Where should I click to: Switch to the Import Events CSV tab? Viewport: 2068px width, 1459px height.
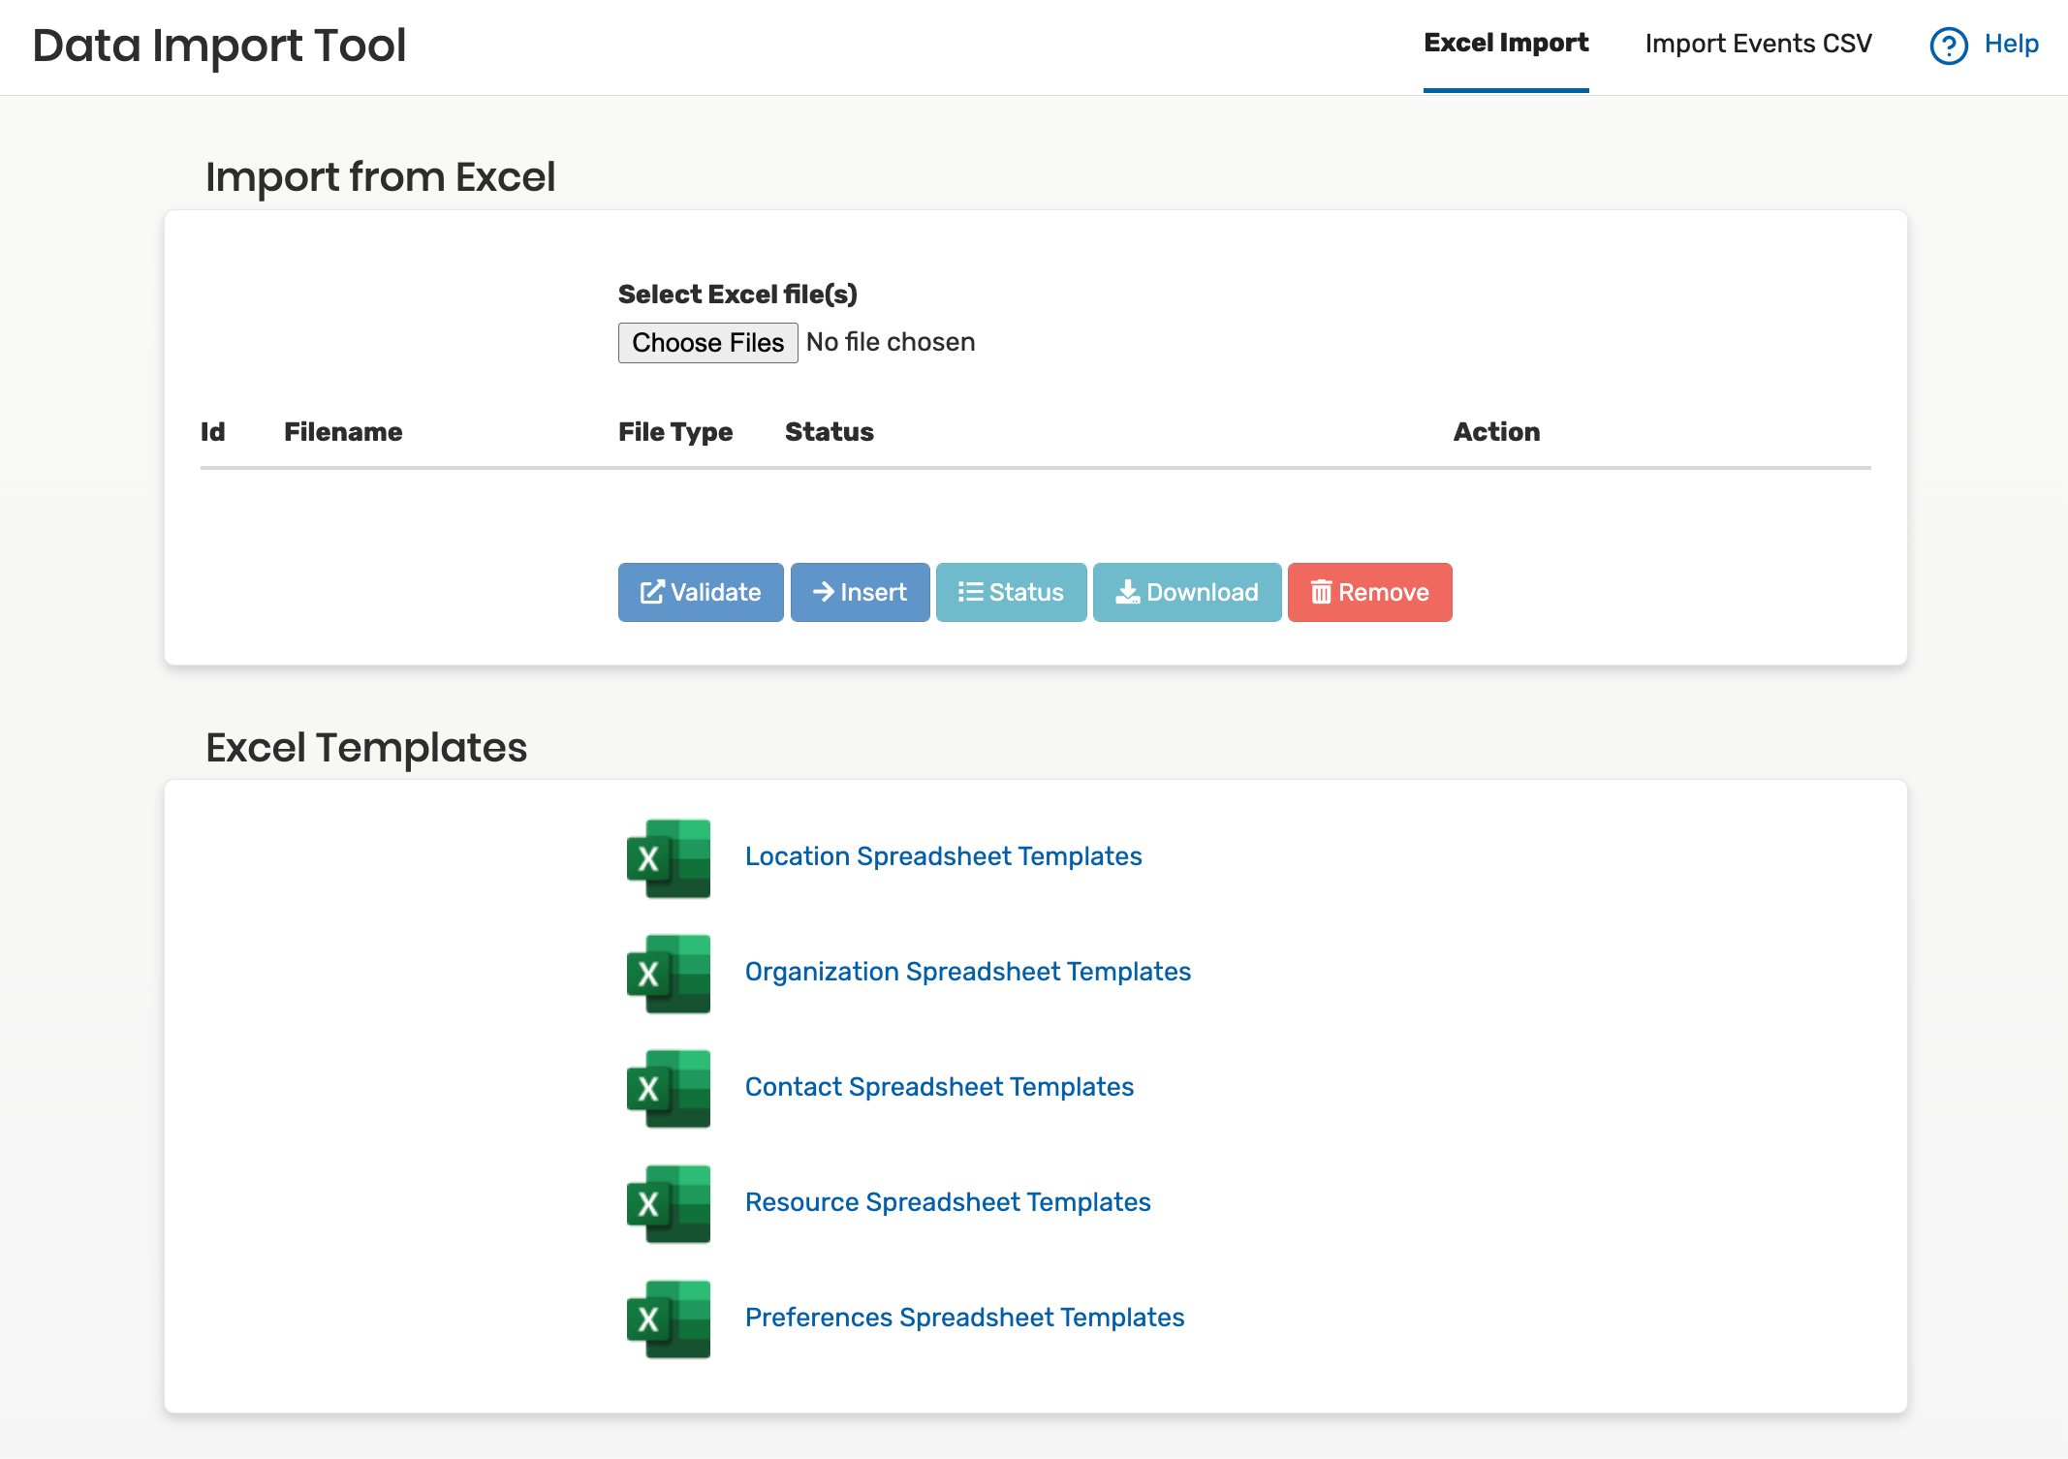click(x=1758, y=44)
